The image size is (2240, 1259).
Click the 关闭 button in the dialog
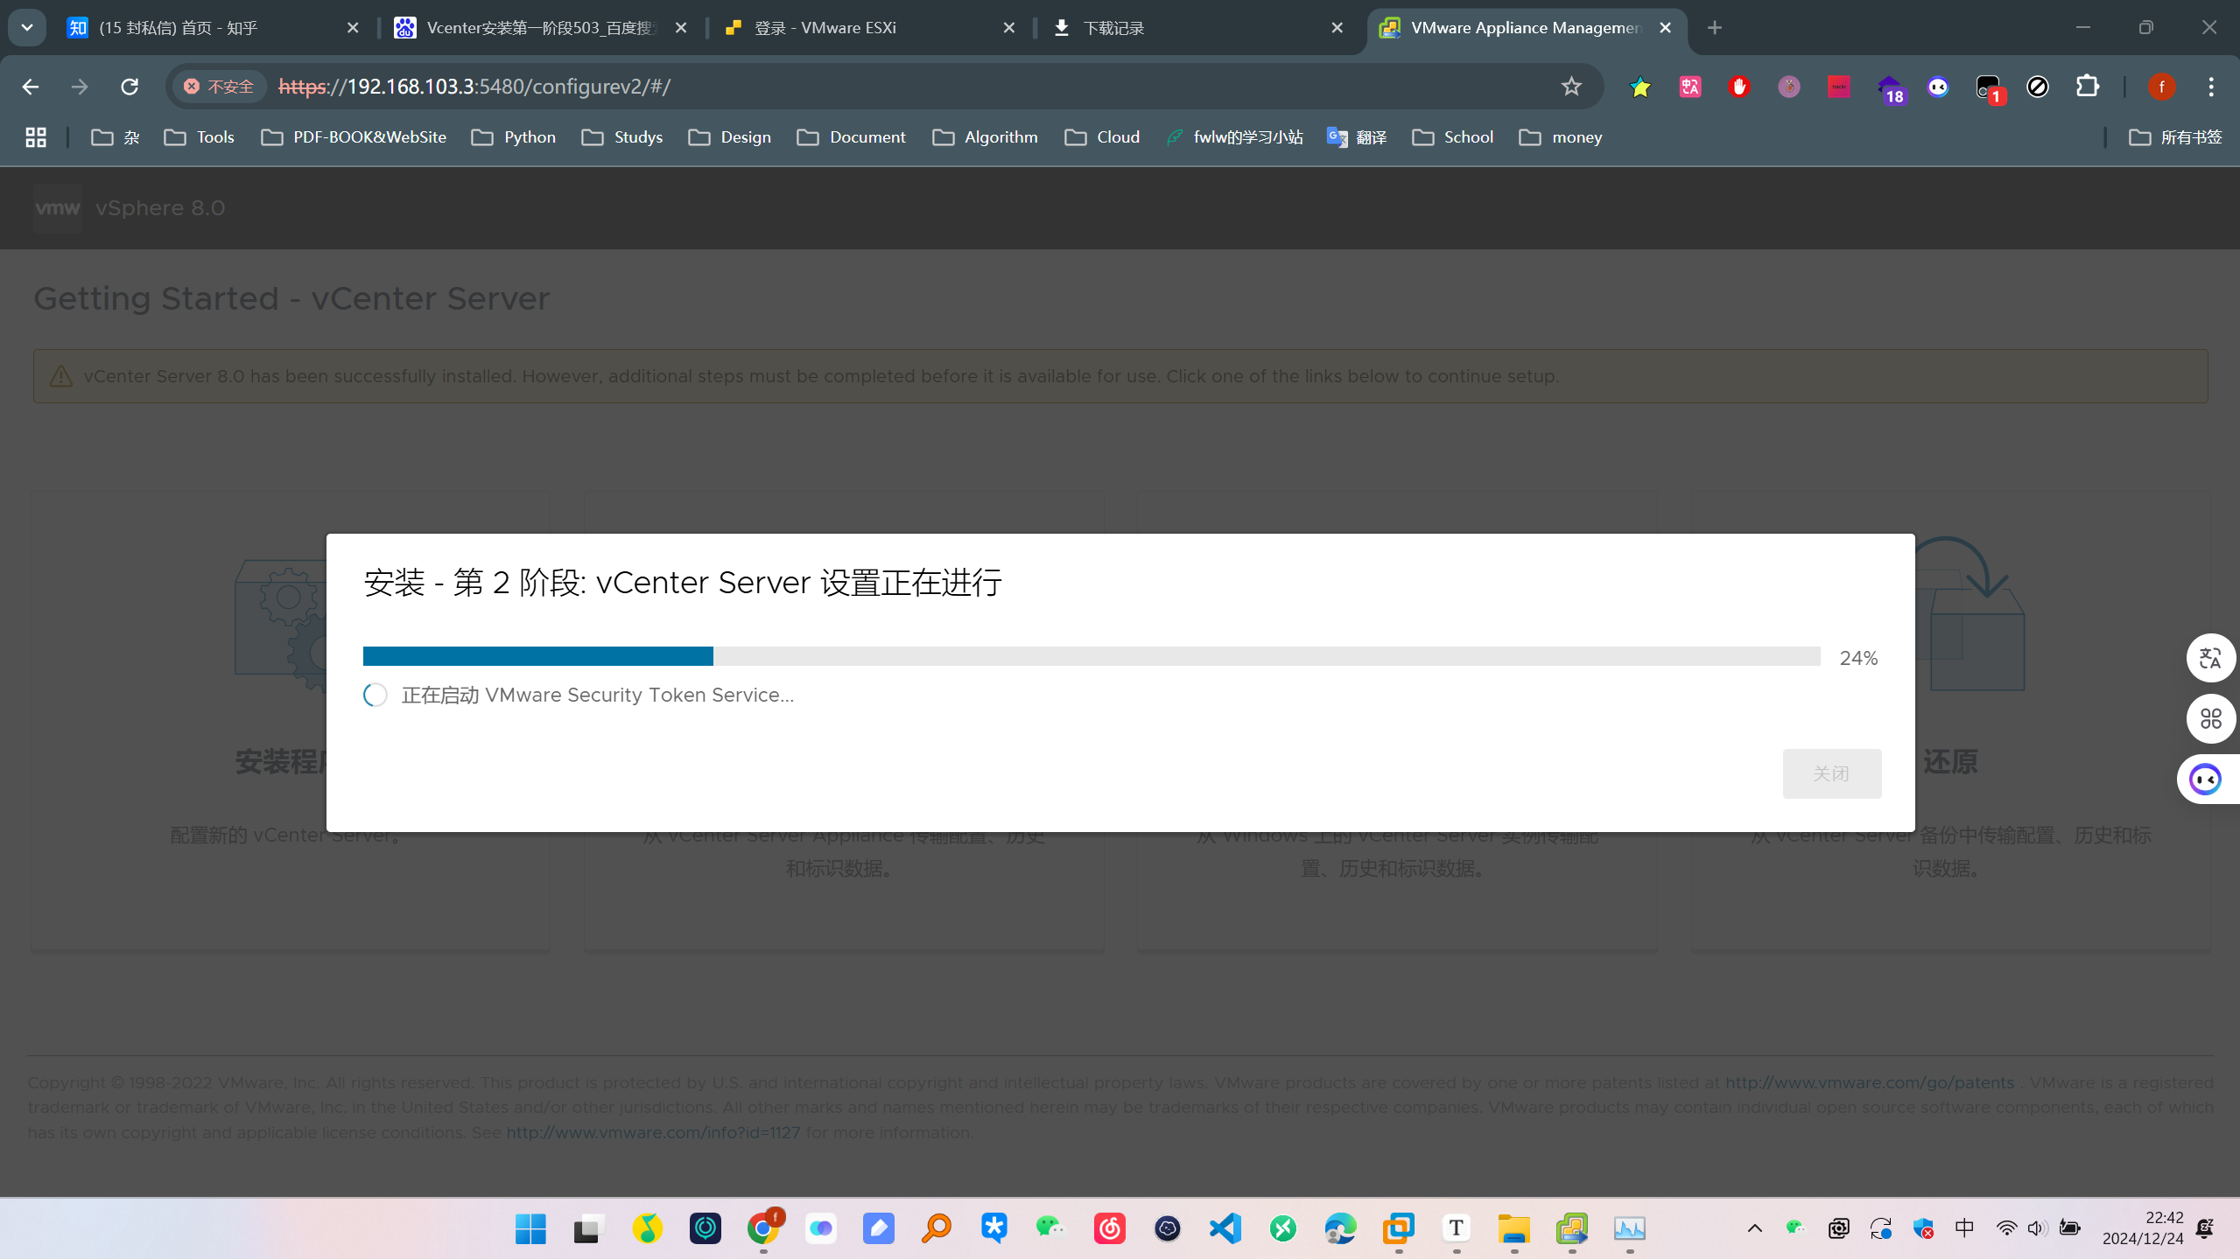[1831, 773]
